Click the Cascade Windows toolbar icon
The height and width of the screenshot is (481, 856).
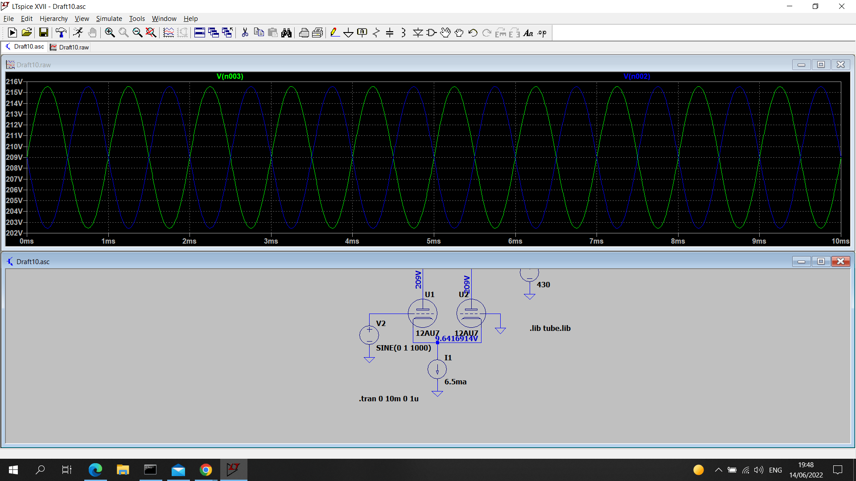coord(214,33)
